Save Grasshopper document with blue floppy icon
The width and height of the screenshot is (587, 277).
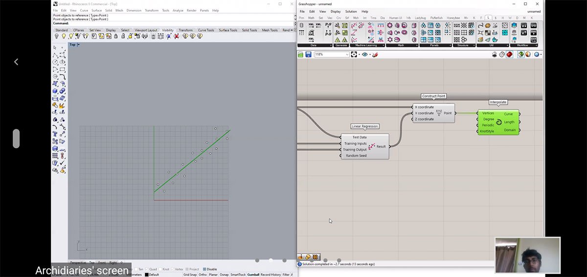pyautogui.click(x=309, y=55)
